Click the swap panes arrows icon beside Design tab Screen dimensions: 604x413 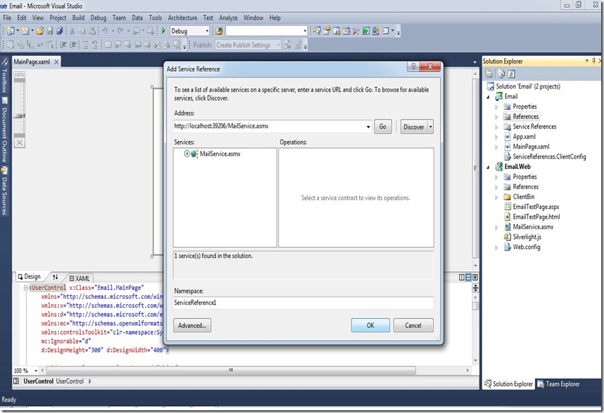click(55, 277)
